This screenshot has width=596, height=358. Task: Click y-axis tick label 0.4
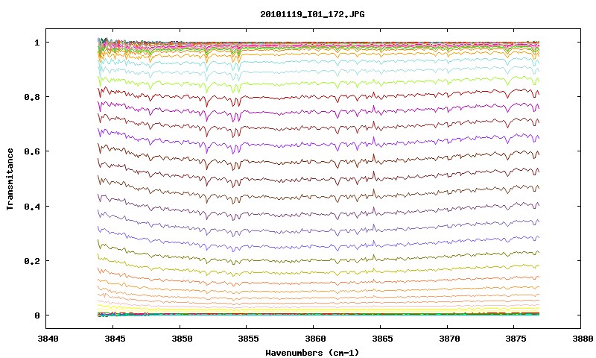pos(32,206)
